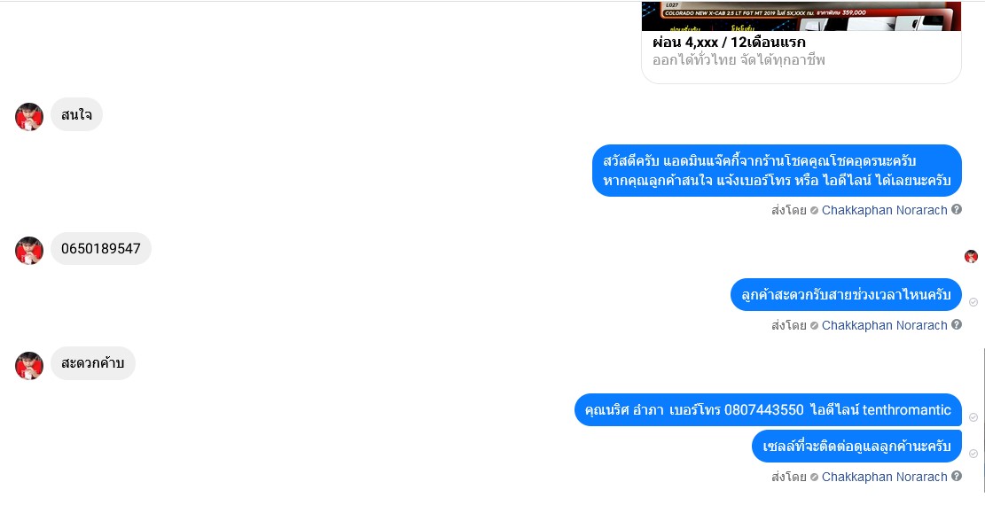Click the help icon beside the last Chakkaphan Norarach
Image resolution: width=985 pixels, height=513 pixels.
[x=956, y=476]
